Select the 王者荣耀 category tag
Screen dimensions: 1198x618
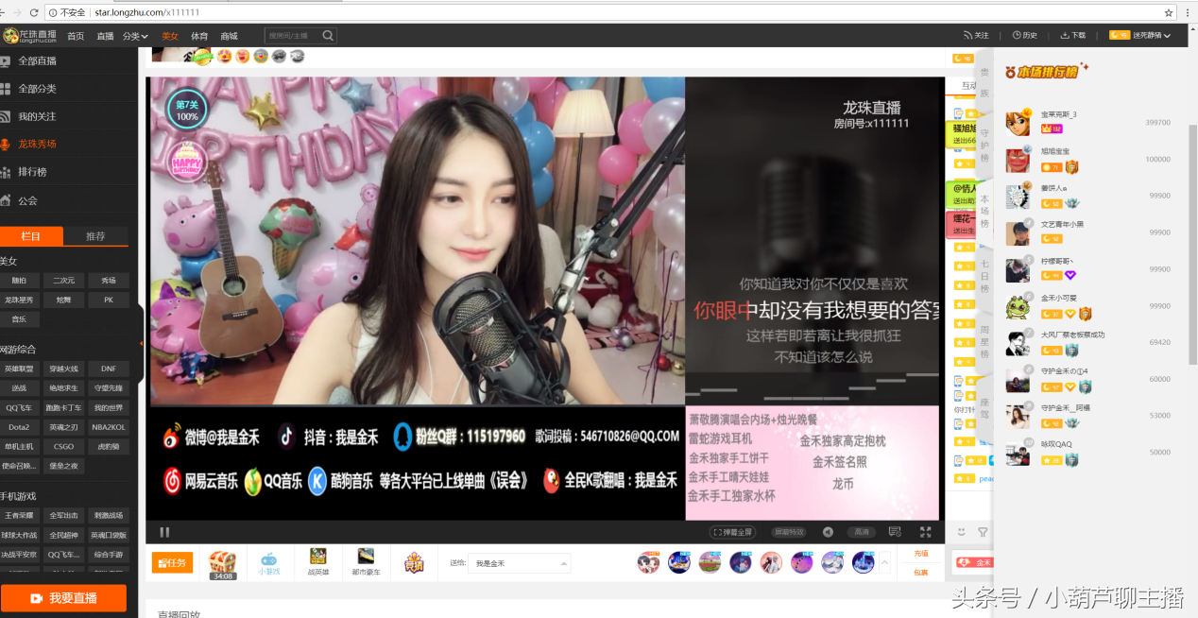(19, 516)
